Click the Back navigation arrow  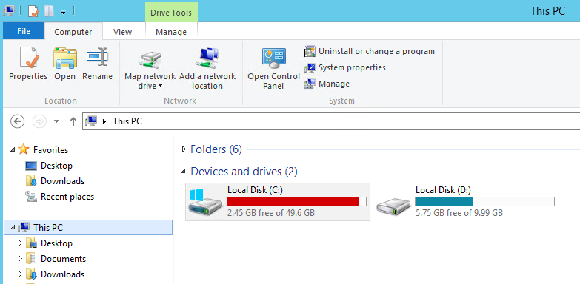point(17,121)
